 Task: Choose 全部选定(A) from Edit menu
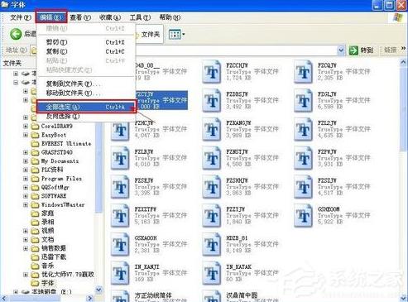pyautogui.click(x=86, y=107)
